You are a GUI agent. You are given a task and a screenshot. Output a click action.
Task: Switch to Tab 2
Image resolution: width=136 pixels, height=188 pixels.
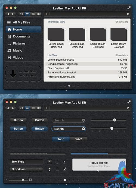point(79,139)
